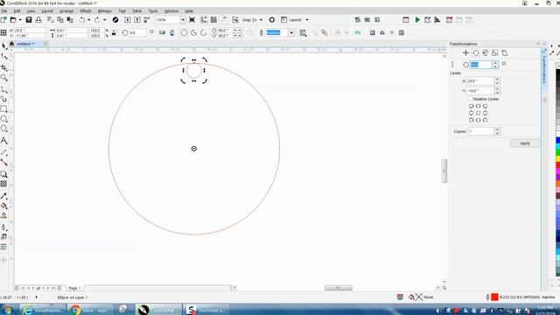Open the Size tab icon in Transformations
Viewport: 560px width, 315px height.
point(494,52)
